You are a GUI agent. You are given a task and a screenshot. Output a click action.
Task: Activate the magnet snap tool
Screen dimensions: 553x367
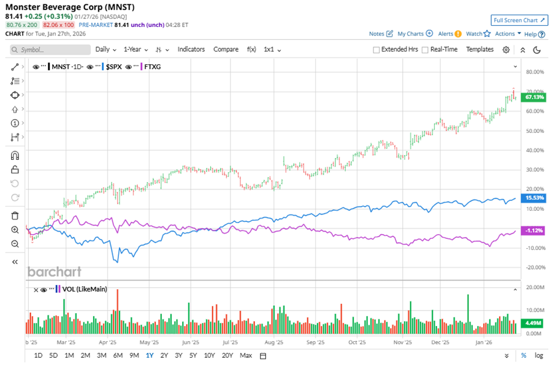[15, 156]
